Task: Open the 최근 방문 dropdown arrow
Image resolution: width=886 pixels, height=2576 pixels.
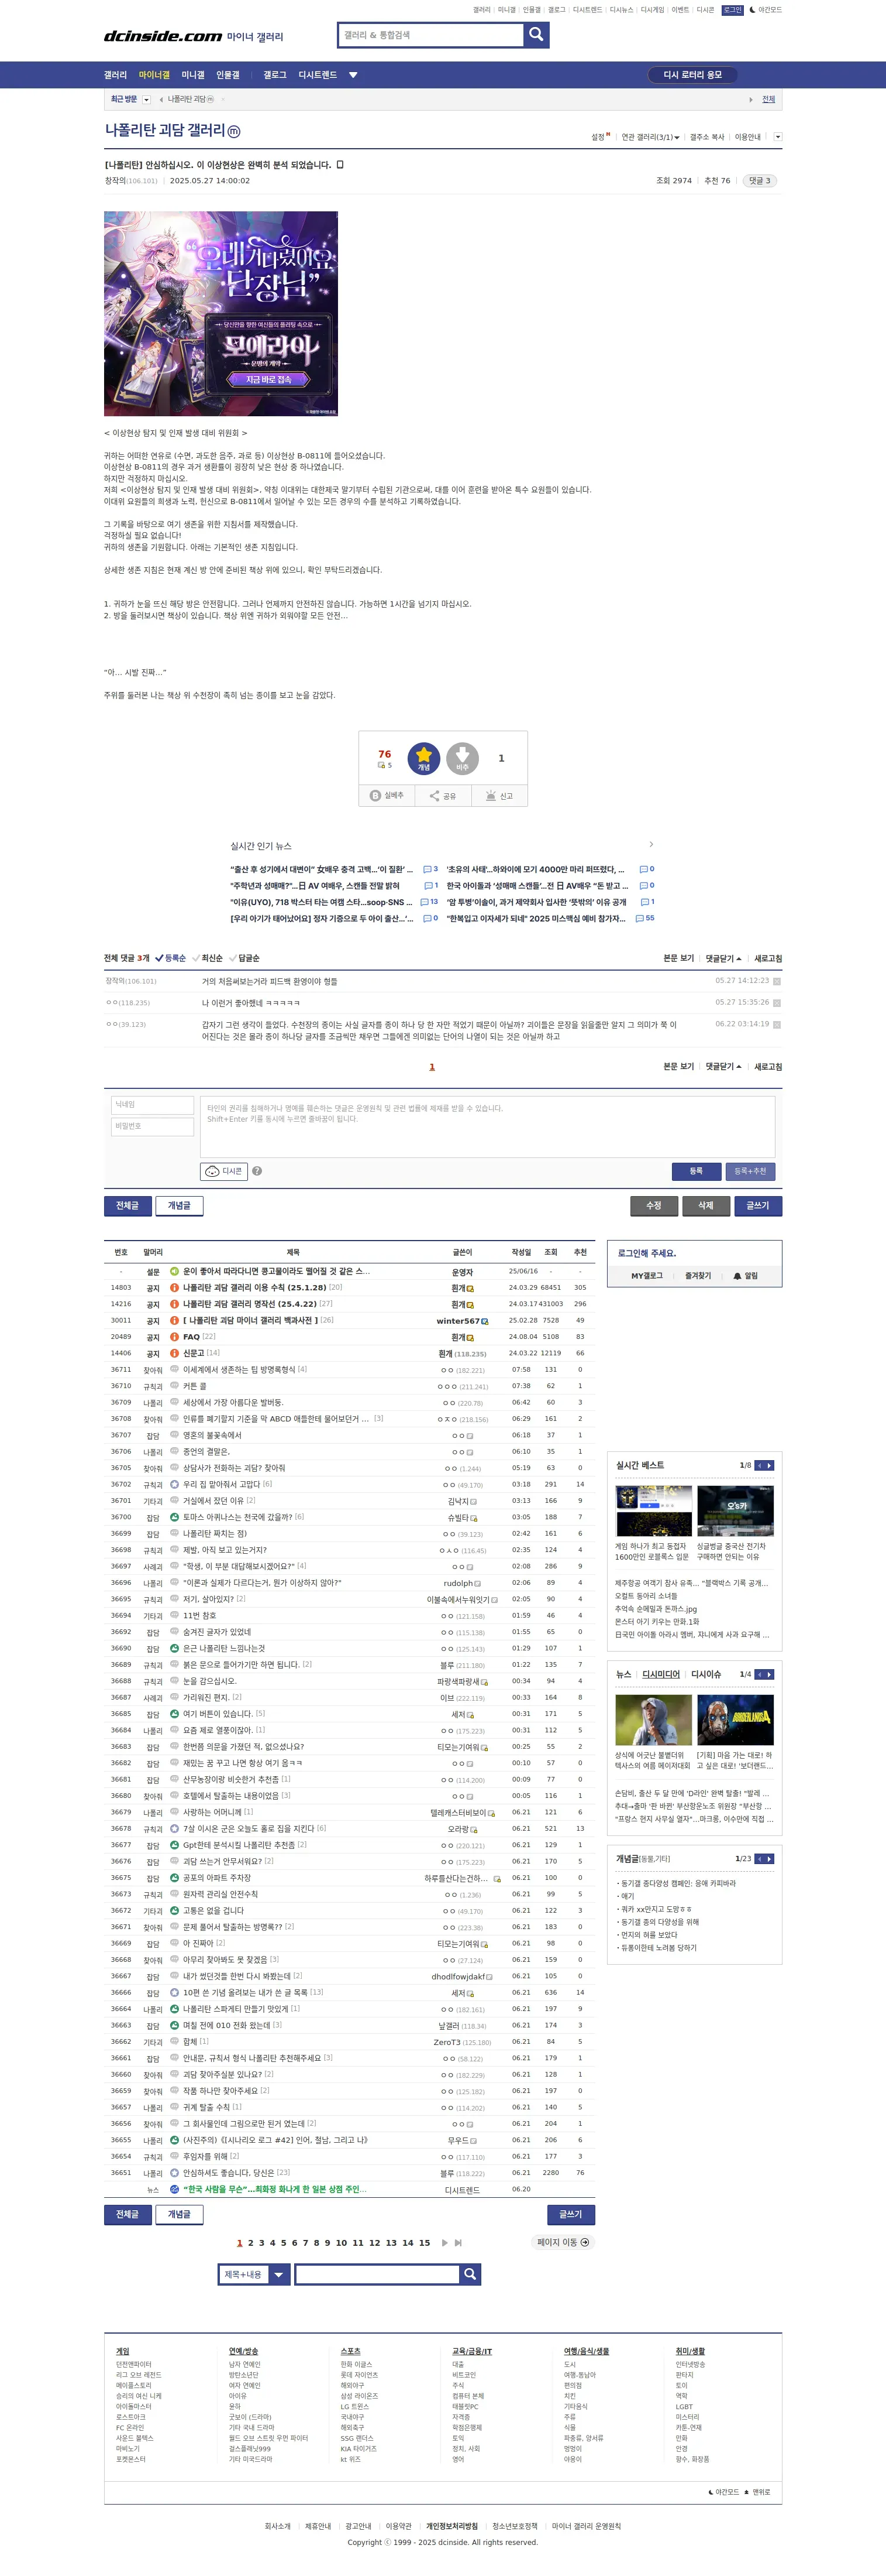Action: (147, 100)
